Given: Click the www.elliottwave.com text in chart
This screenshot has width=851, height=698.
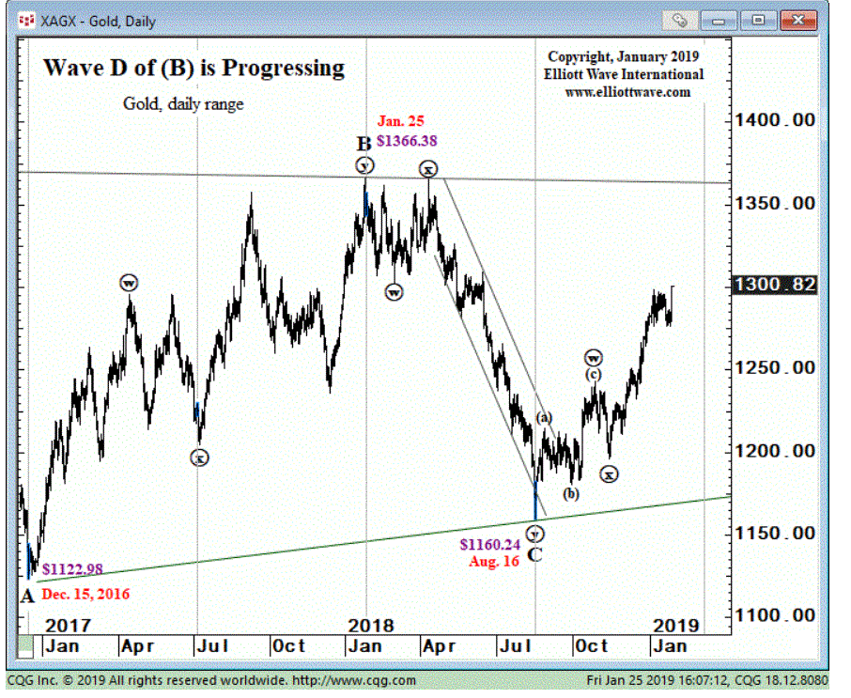Looking at the screenshot, I should coord(627,92).
